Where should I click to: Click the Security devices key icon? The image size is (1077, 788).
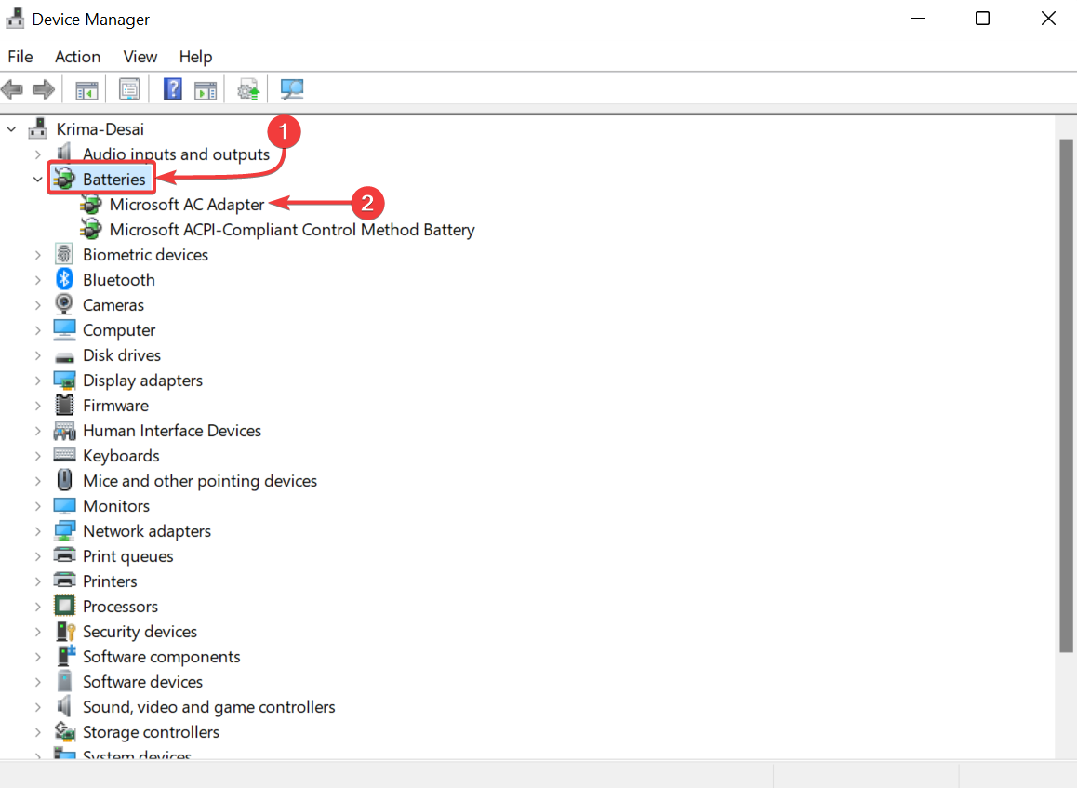coord(65,632)
